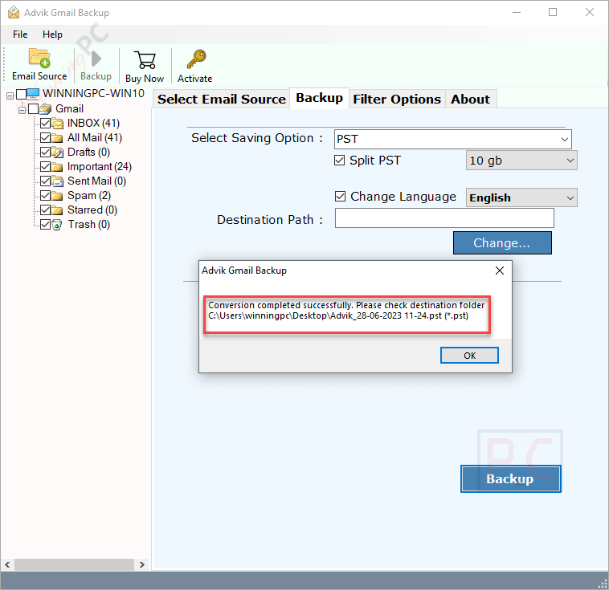Uncheck the All Mail (41) checkbox
This screenshot has height=590, width=609.
[x=46, y=138]
